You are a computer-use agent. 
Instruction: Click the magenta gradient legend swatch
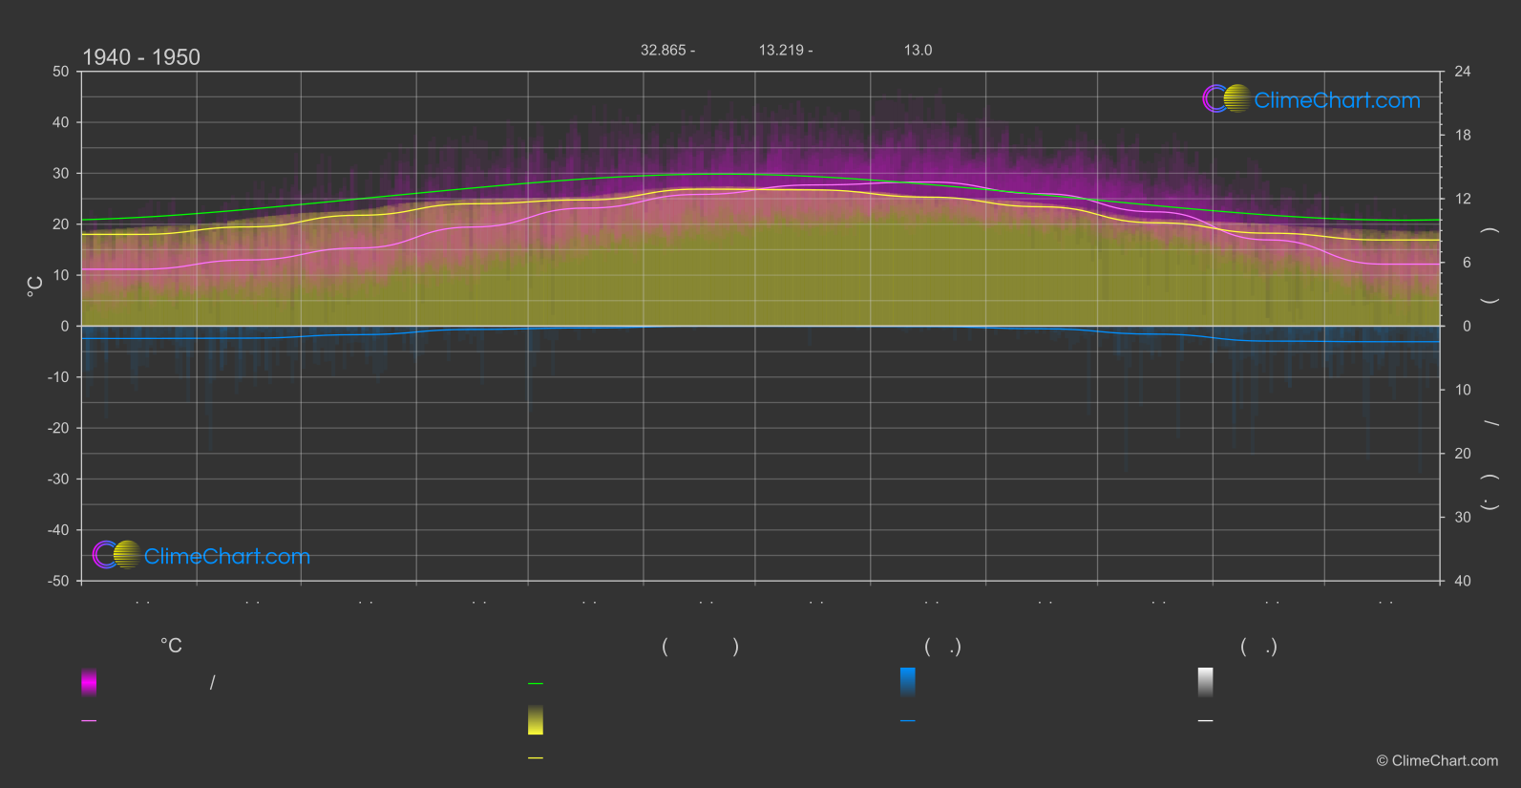[x=89, y=682]
